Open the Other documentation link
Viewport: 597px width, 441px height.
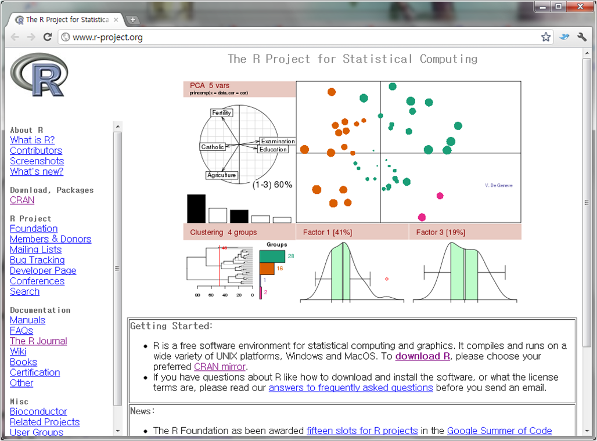(21, 383)
